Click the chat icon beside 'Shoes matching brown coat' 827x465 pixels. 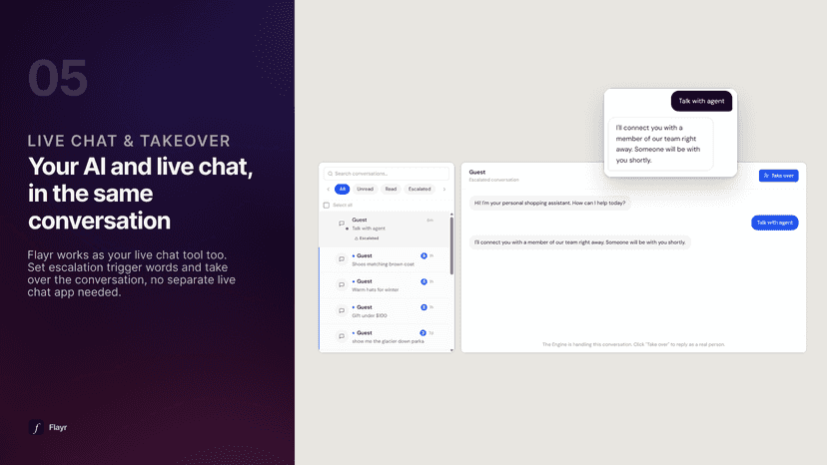pos(342,259)
